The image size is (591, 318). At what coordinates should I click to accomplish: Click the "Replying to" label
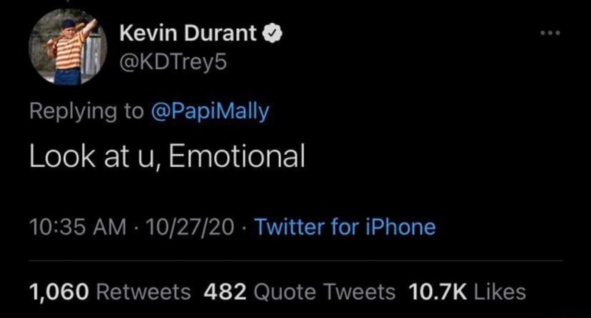[x=86, y=112]
